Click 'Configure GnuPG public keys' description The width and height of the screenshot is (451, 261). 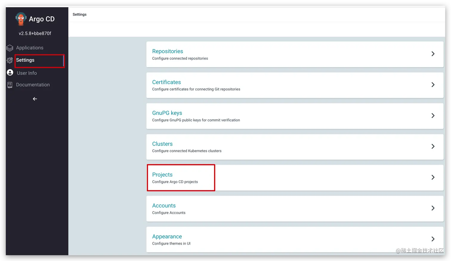point(196,120)
